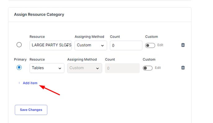Viewport: 213px width, 123px height.
Task: Add a new resource item
Action: click(x=28, y=83)
